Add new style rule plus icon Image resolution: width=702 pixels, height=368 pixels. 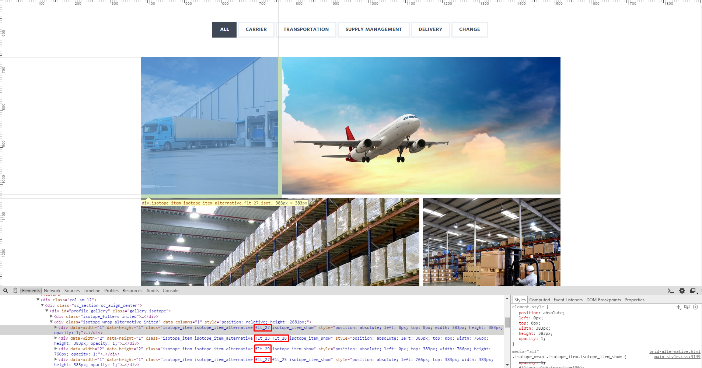(x=679, y=307)
